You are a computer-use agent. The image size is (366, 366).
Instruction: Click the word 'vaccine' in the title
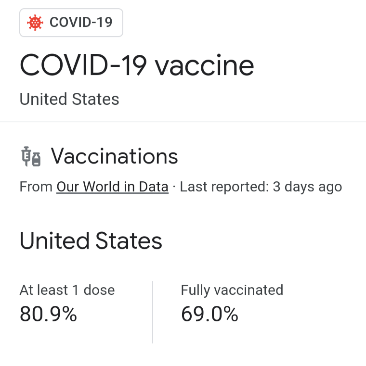point(205,65)
